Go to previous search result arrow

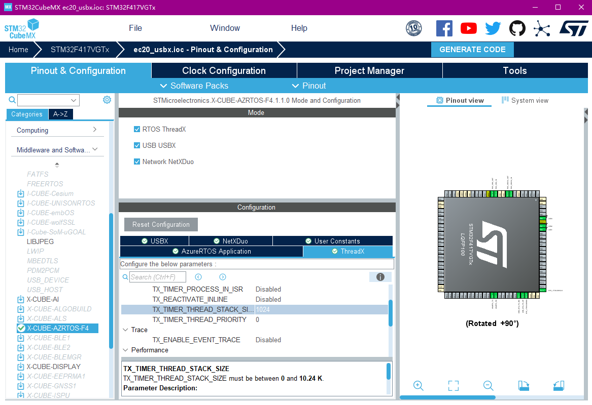point(198,277)
